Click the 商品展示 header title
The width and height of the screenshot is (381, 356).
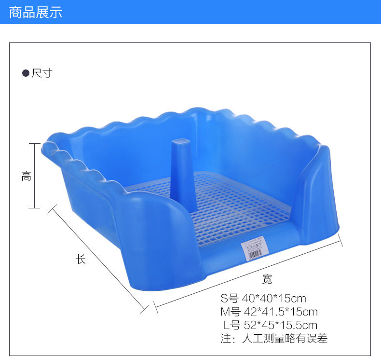[x=36, y=13]
